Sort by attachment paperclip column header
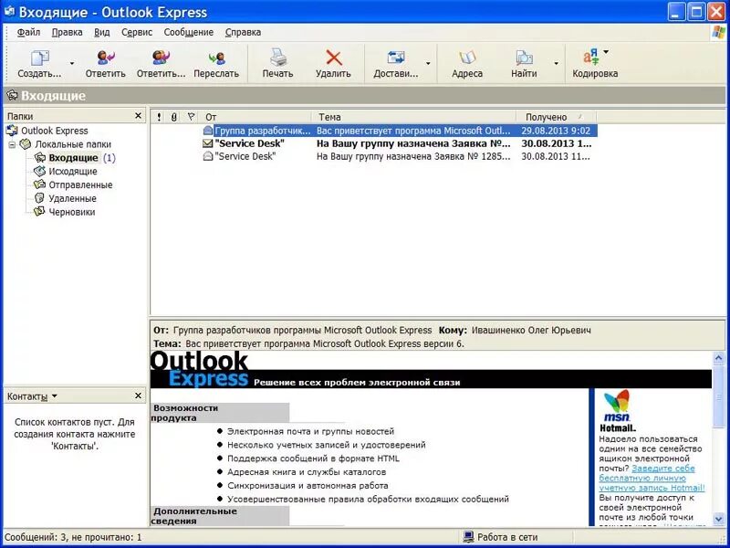This screenshot has width=730, height=548. click(x=174, y=117)
